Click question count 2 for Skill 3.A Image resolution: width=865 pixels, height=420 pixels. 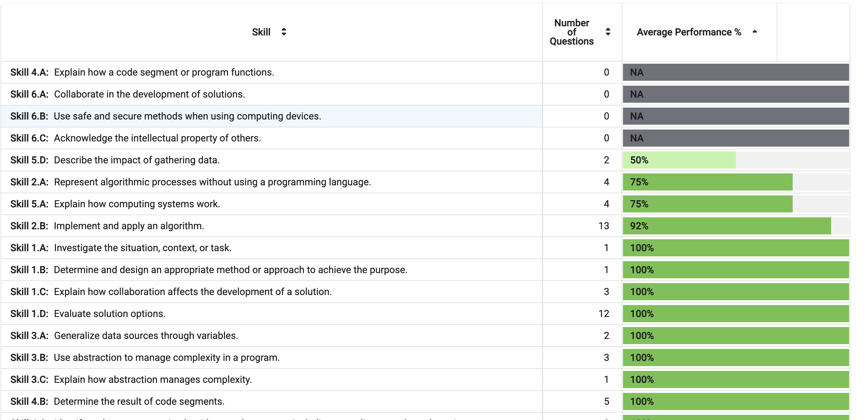pyautogui.click(x=606, y=336)
